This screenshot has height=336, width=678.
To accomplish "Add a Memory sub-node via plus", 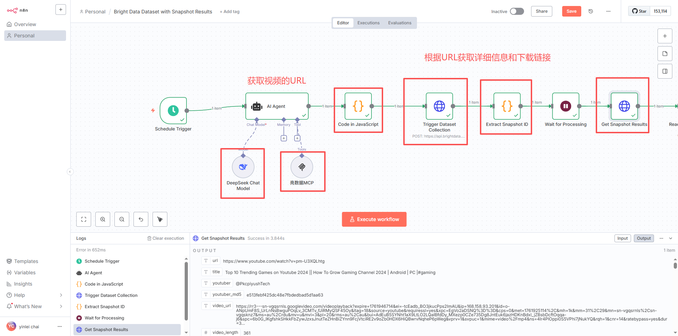I will (284, 138).
